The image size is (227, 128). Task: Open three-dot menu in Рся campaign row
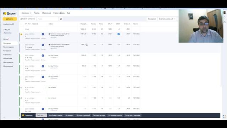point(45,77)
